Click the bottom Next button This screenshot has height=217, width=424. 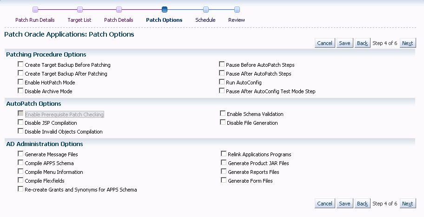408,204
